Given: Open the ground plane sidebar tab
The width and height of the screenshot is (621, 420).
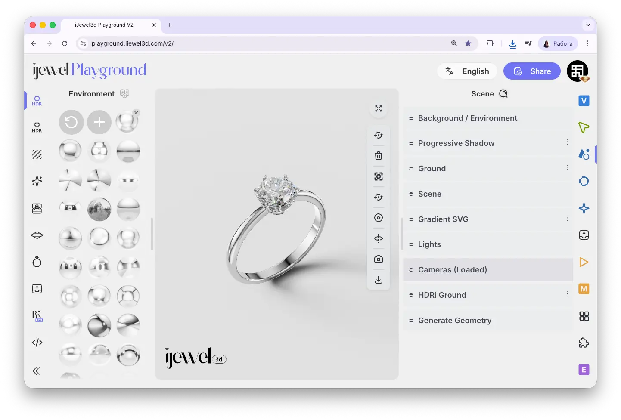Looking at the screenshot, I should 37,235.
